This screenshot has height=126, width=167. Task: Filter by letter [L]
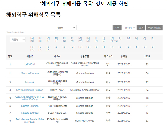click(120, 38)
